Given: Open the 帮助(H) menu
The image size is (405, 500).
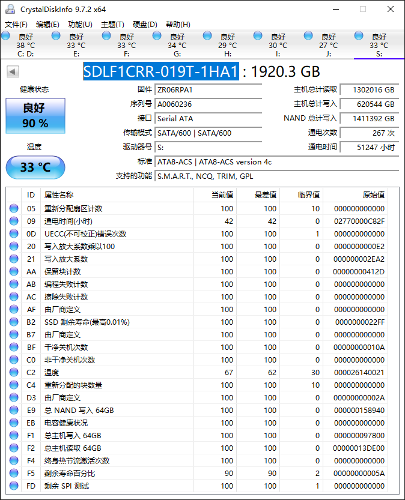Looking at the screenshot, I should [x=178, y=25].
